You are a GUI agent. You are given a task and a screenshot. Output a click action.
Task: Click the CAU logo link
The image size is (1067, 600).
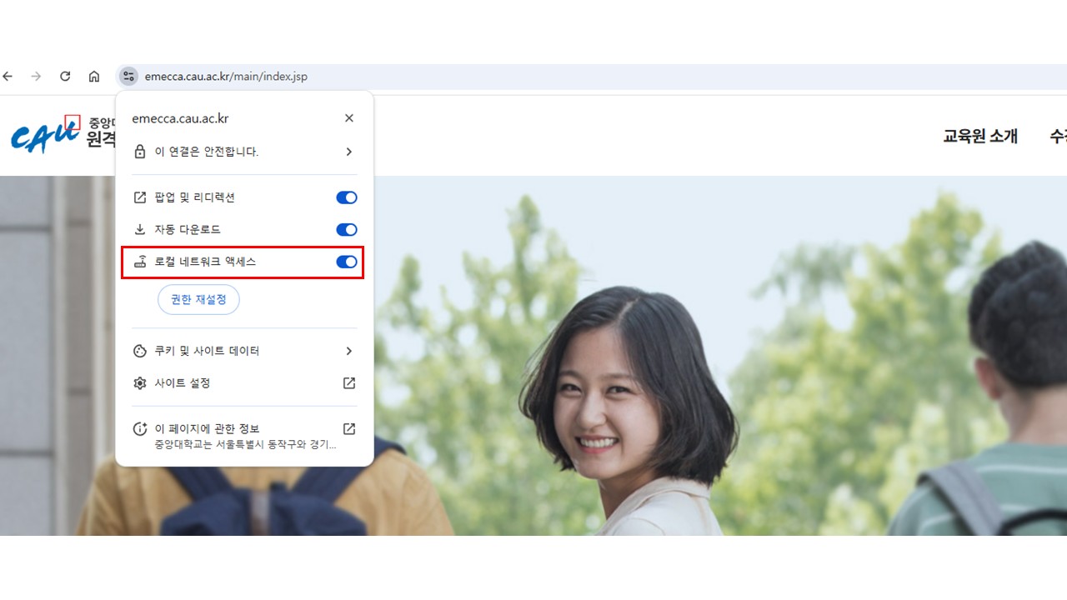click(x=46, y=133)
